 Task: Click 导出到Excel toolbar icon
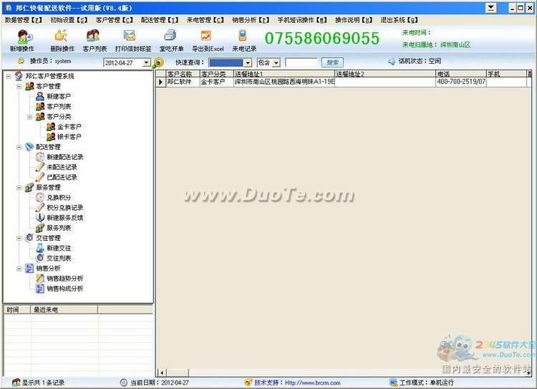(206, 36)
